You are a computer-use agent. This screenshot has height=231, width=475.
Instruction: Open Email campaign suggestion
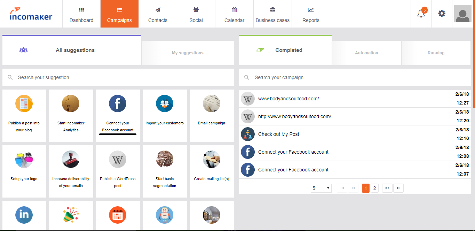point(212,116)
